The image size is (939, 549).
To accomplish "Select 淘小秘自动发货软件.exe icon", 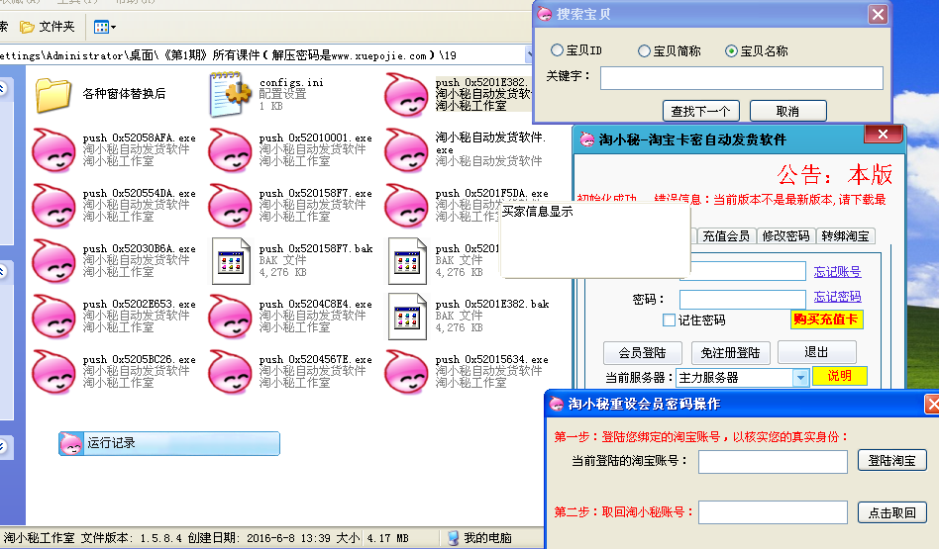I will click(x=406, y=150).
